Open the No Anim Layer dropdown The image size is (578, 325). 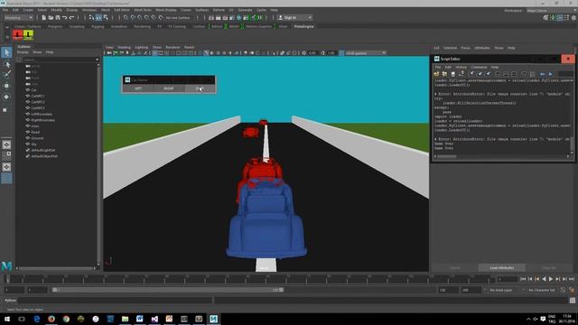pyautogui.click(x=504, y=291)
